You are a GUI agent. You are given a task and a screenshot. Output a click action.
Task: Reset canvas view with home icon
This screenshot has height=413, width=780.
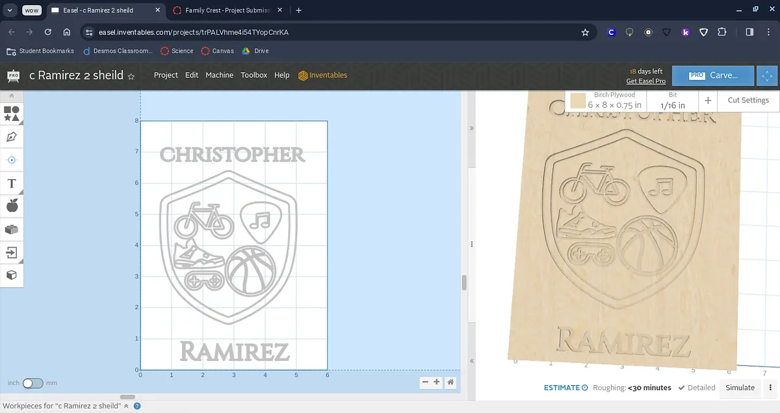click(x=450, y=382)
